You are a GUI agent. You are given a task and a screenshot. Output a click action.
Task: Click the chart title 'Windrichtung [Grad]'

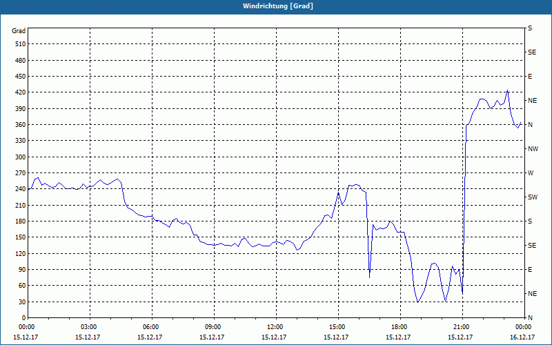pos(278,6)
